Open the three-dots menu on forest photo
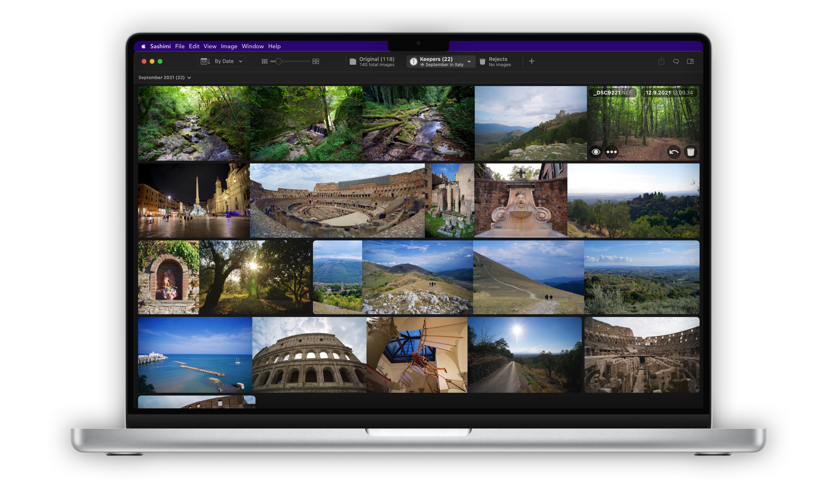The height and width of the screenshot is (484, 837). click(612, 152)
